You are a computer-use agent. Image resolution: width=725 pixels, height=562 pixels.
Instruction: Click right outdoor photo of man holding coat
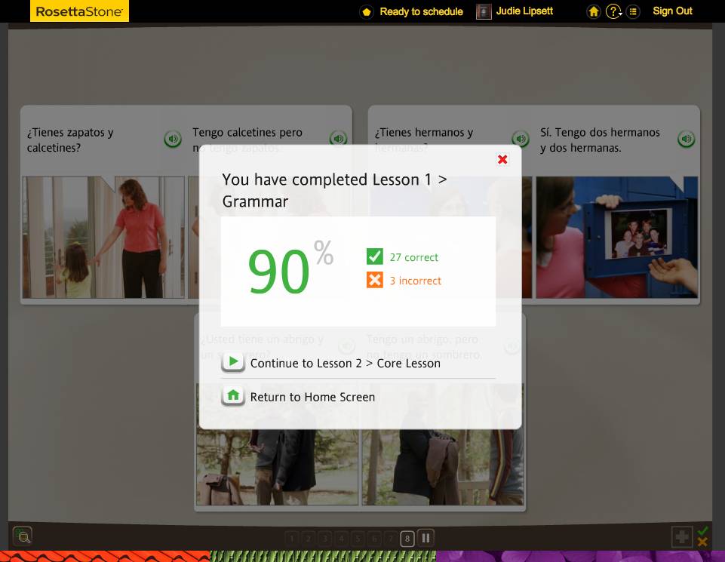443,467
